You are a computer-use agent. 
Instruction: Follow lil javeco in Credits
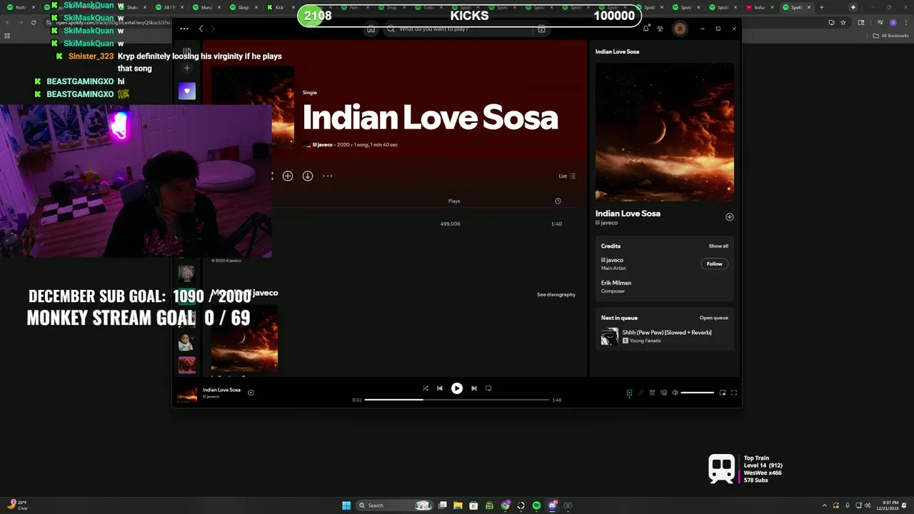pyautogui.click(x=714, y=263)
